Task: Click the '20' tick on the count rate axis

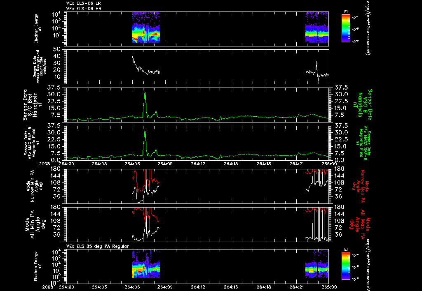Action: coord(56,70)
